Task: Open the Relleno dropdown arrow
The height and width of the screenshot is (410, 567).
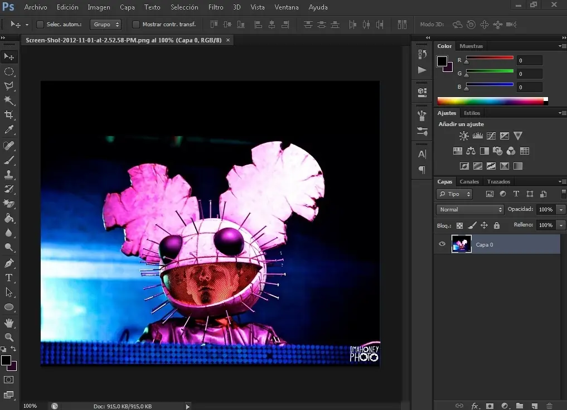Action: click(x=561, y=225)
